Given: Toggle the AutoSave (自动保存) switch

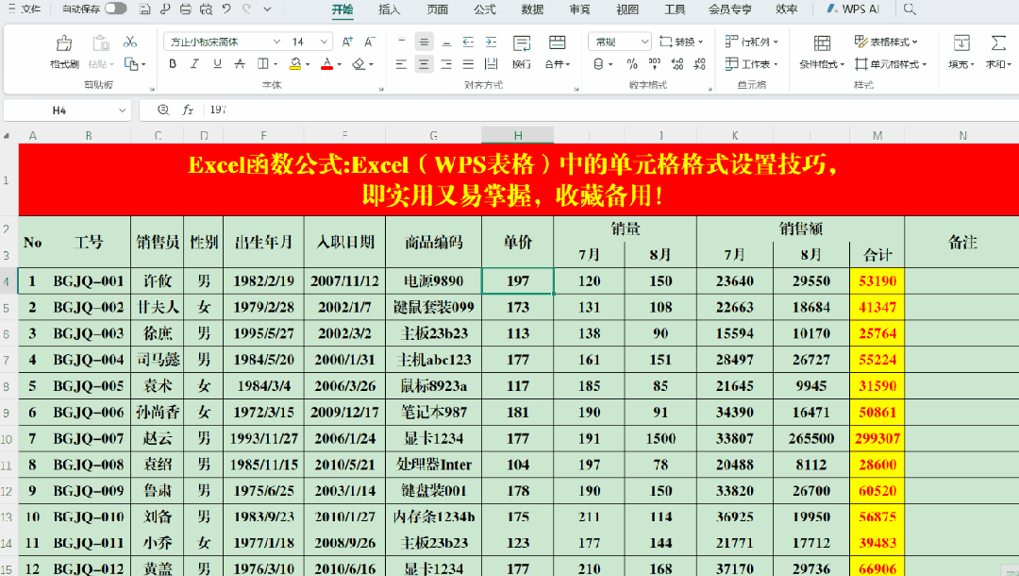Looking at the screenshot, I should click(x=116, y=8).
